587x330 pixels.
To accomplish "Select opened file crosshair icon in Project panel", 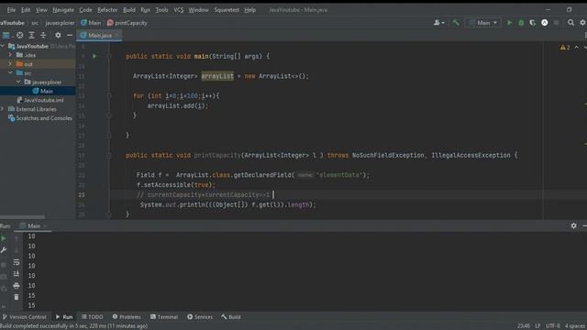I will 20,35.
